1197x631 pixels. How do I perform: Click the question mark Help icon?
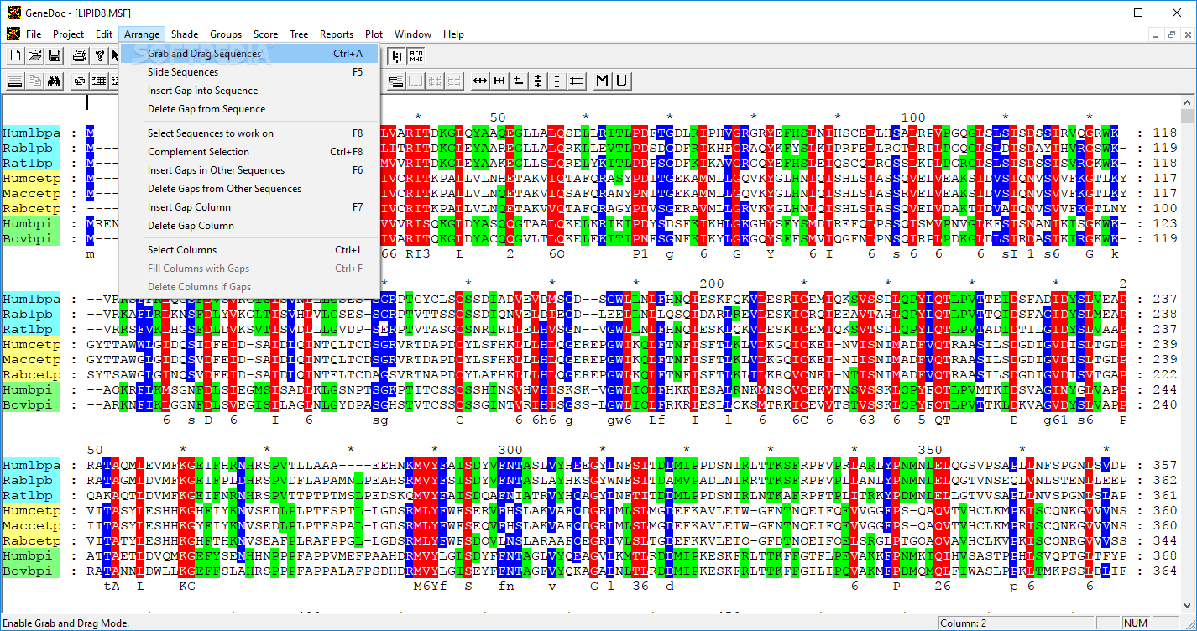(99, 55)
